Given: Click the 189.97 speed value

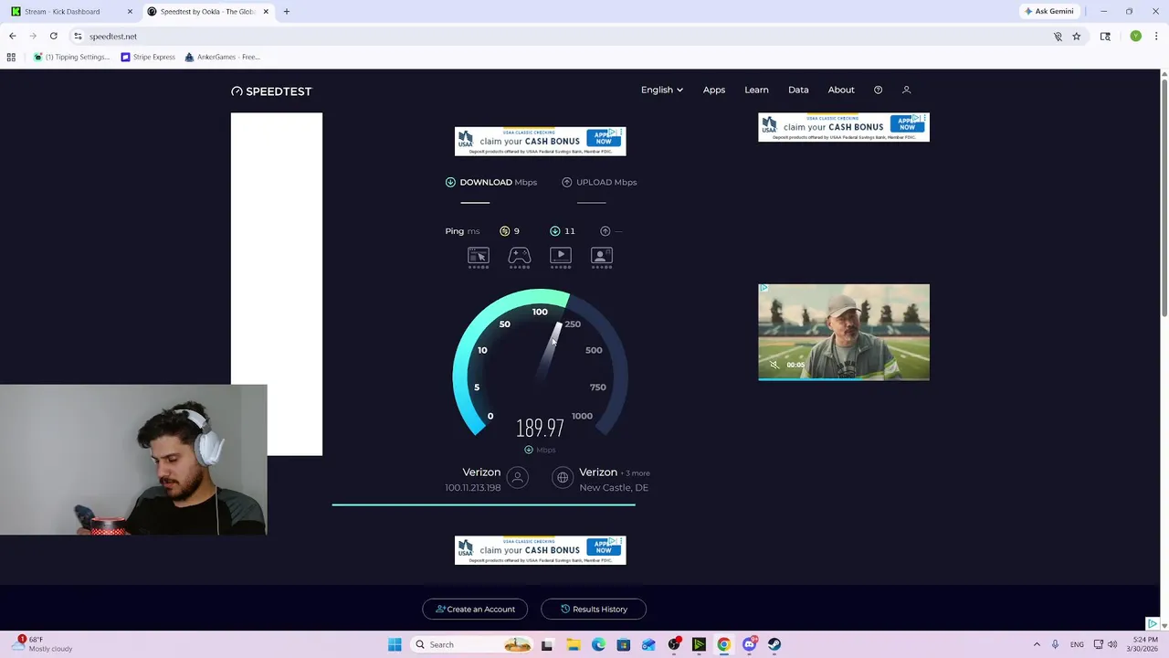Looking at the screenshot, I should tap(540, 428).
